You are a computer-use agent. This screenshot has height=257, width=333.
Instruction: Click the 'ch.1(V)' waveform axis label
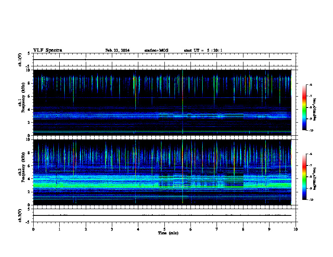click(20, 60)
